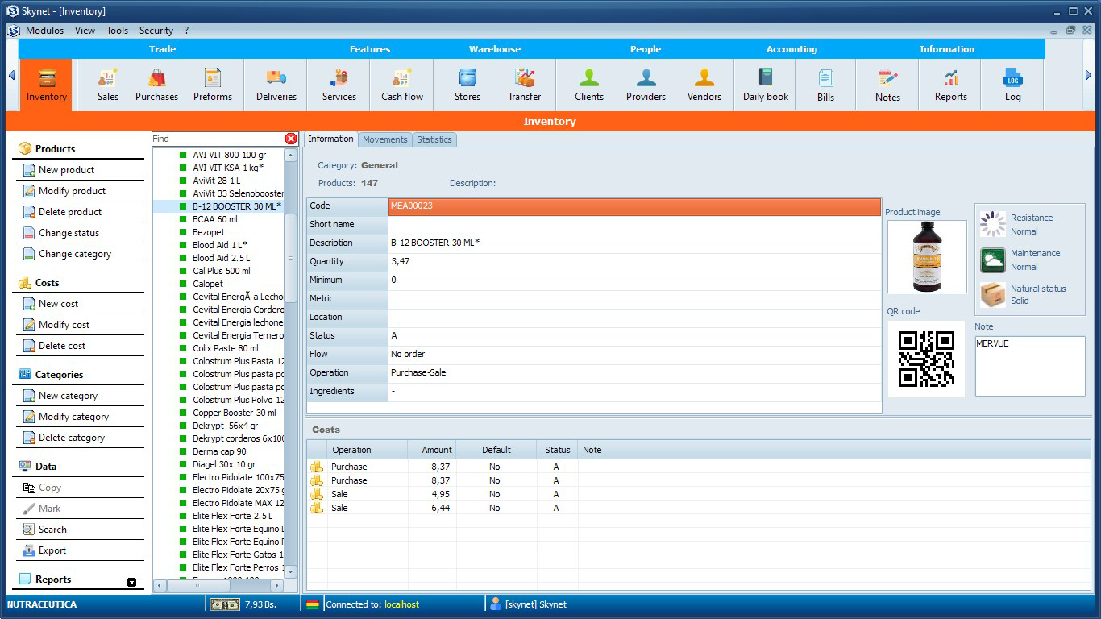This screenshot has height=619, width=1101.
Task: Open the Movements tab
Action: pos(384,139)
